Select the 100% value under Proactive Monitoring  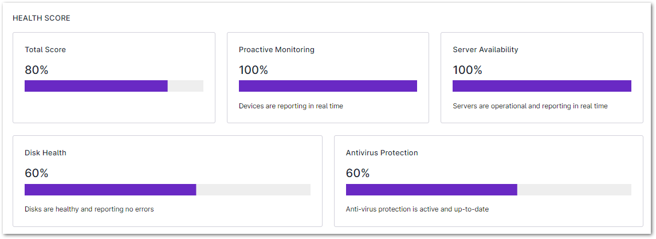coord(253,70)
